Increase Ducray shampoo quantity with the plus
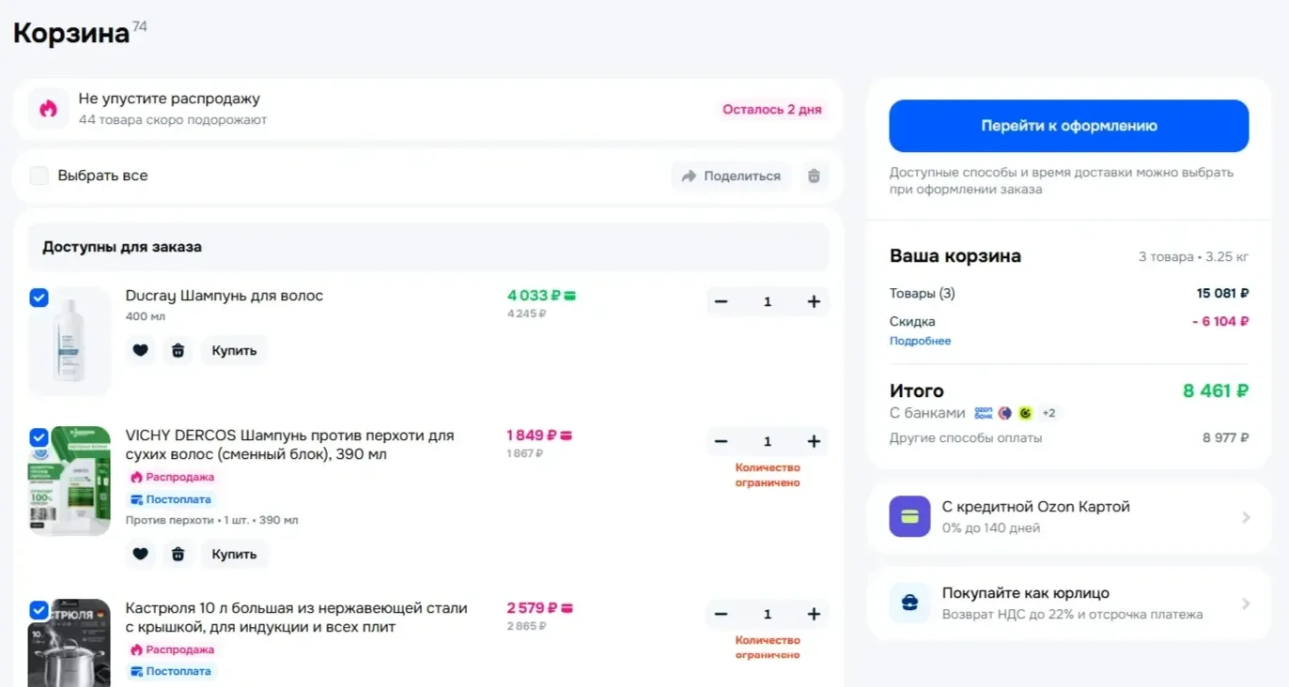The image size is (1289, 687). click(x=814, y=301)
